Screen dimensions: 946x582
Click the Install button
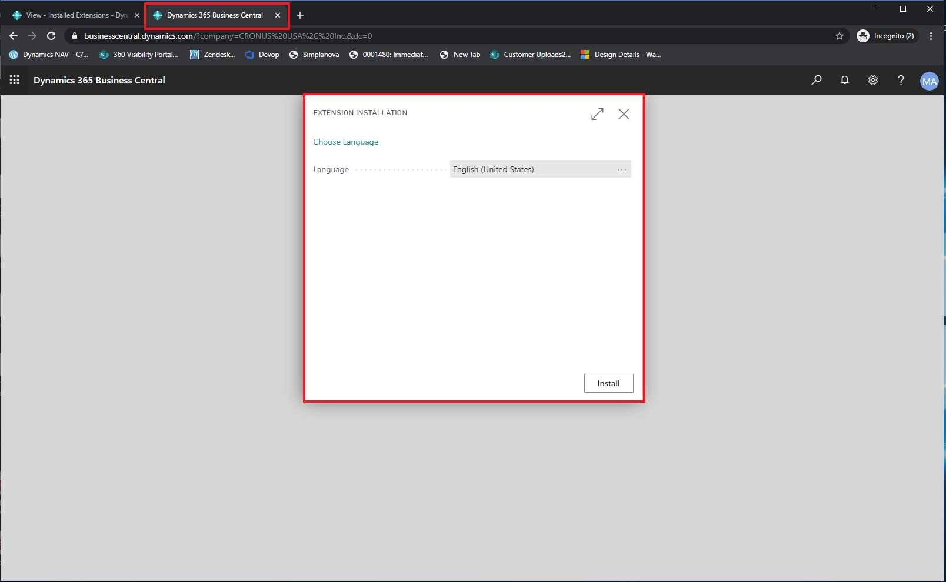tap(608, 383)
